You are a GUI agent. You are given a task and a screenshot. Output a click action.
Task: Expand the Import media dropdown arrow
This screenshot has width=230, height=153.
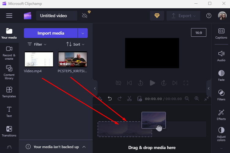point(83,33)
